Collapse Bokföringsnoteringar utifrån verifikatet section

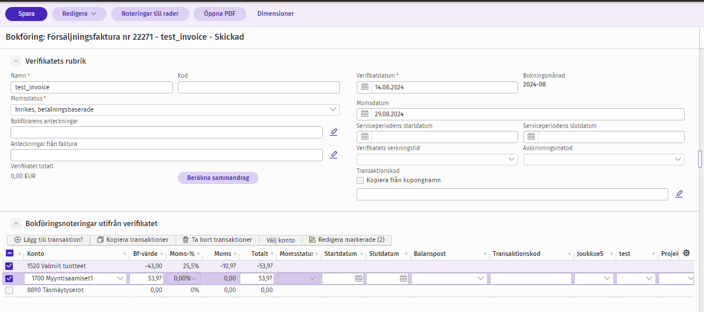pyautogui.click(x=16, y=223)
